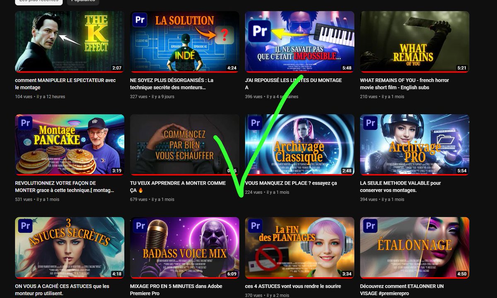Viewport: 497px width, 298px height.
Task: Open the "ÉTALONNAGE" face grading thumbnail
Action: pyautogui.click(x=415, y=247)
